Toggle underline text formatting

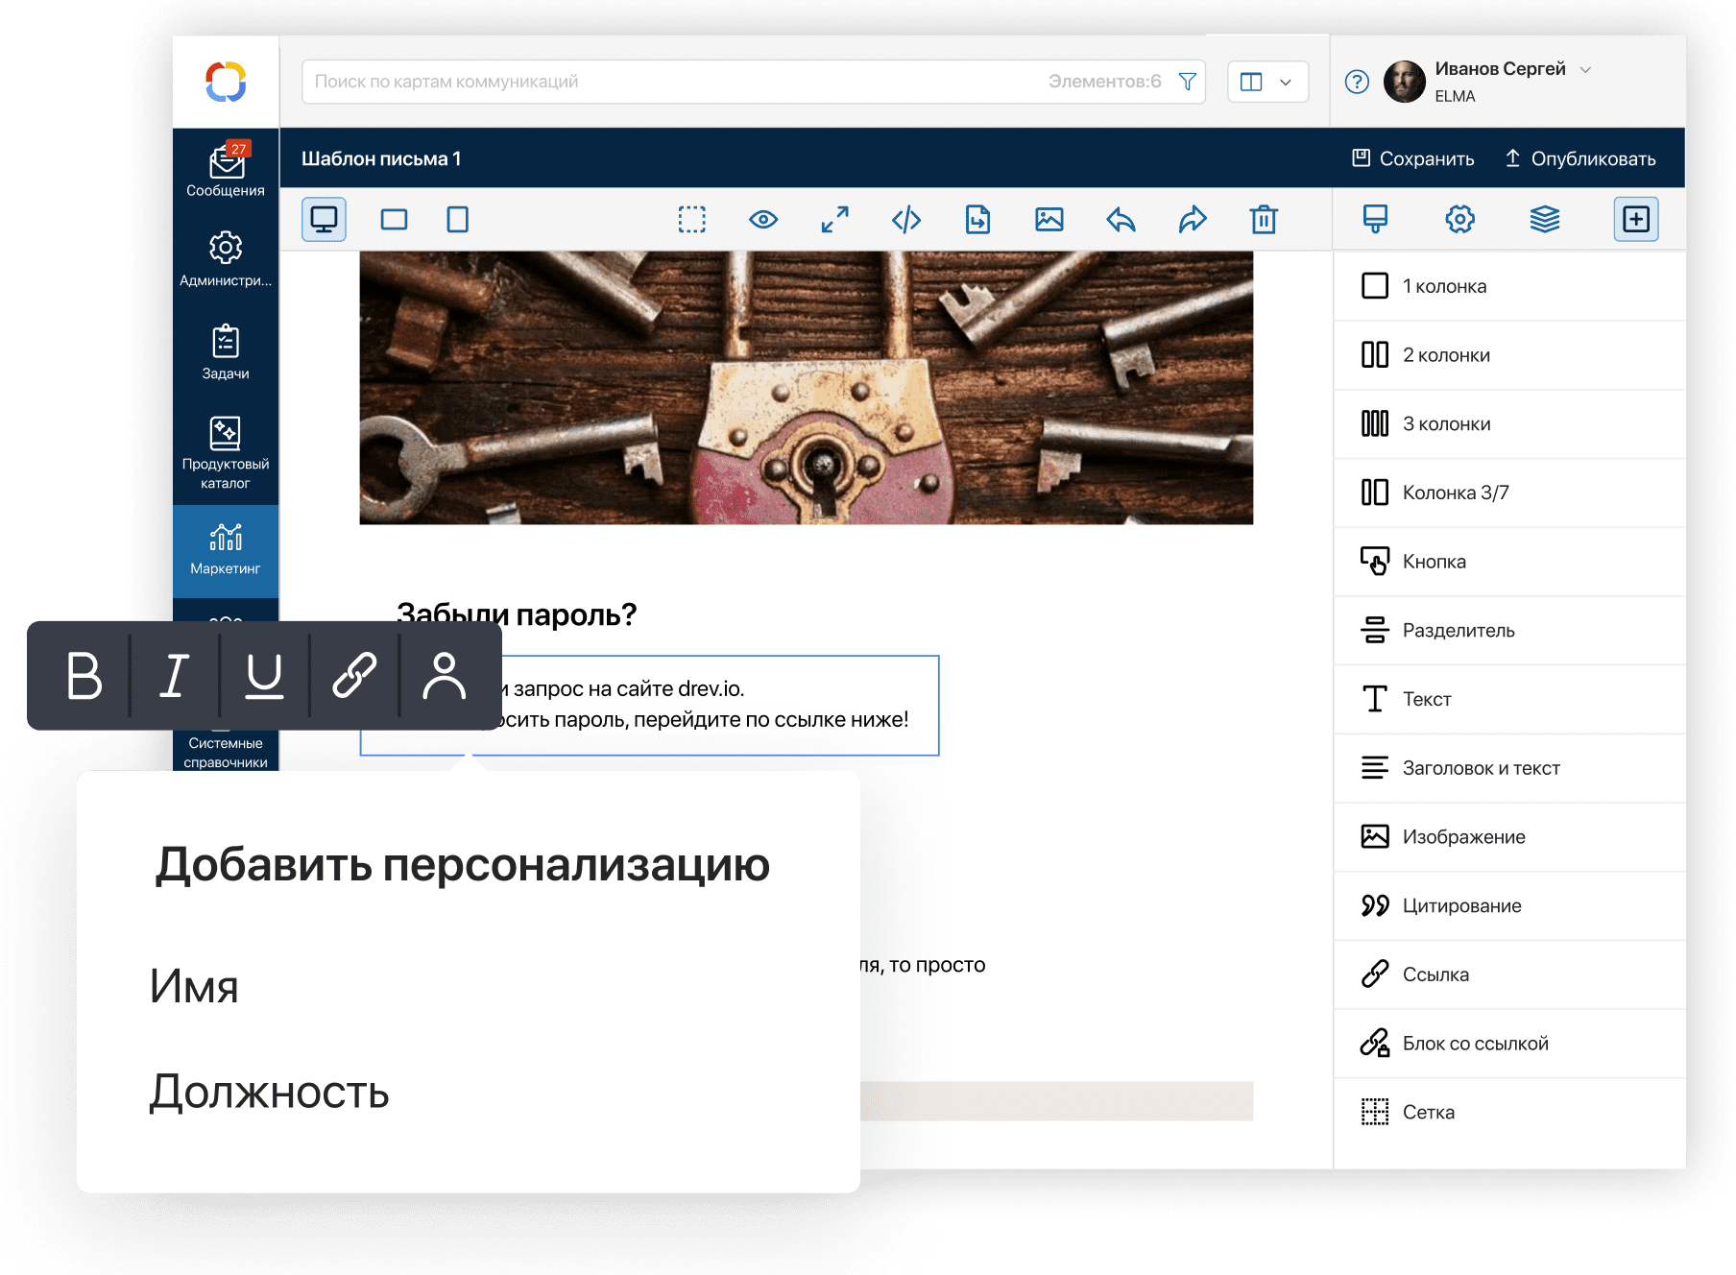[x=264, y=676]
